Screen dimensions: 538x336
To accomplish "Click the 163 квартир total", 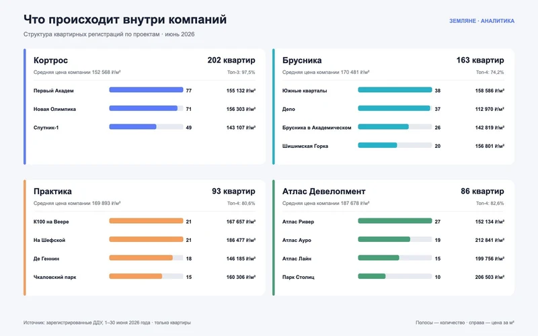I will tap(480, 60).
